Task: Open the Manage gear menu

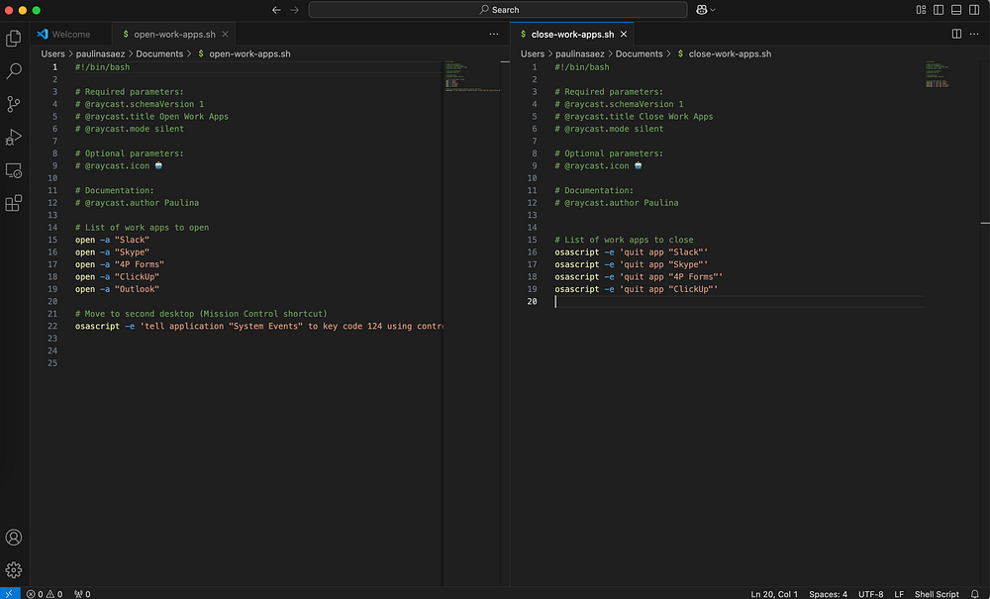Action: point(14,570)
